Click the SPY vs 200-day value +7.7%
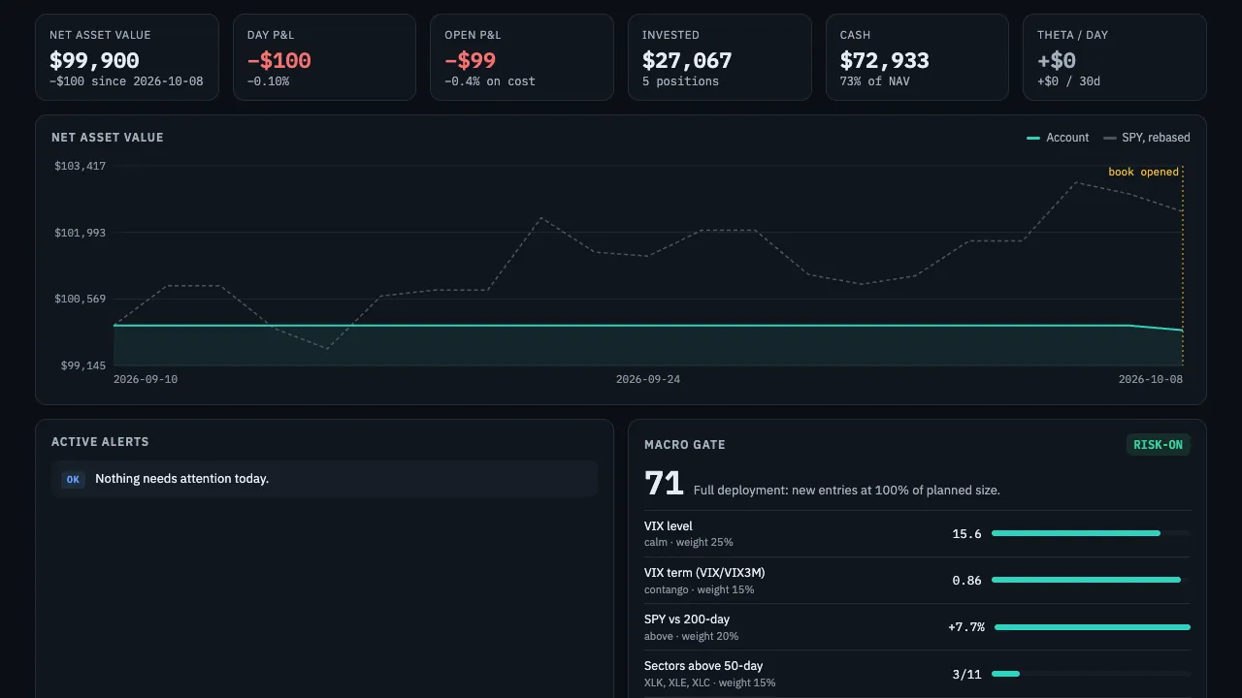The width and height of the screenshot is (1242, 698). pyautogui.click(x=966, y=627)
